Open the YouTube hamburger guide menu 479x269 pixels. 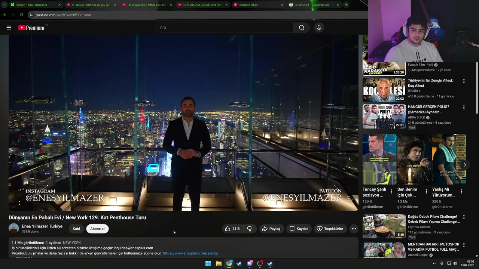(9, 28)
